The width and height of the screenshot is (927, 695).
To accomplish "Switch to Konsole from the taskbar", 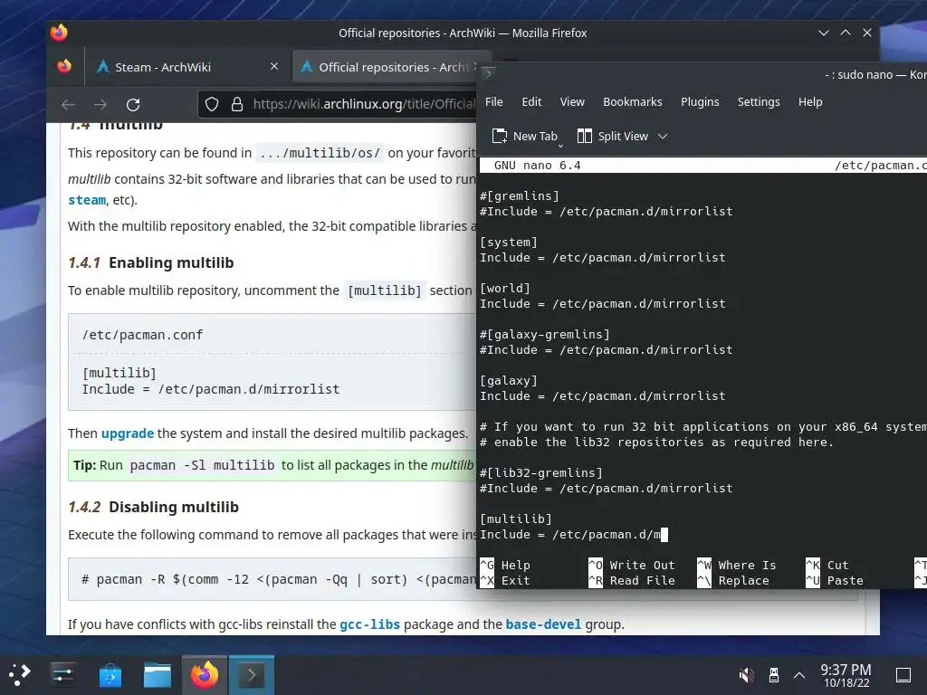I will 252,674.
